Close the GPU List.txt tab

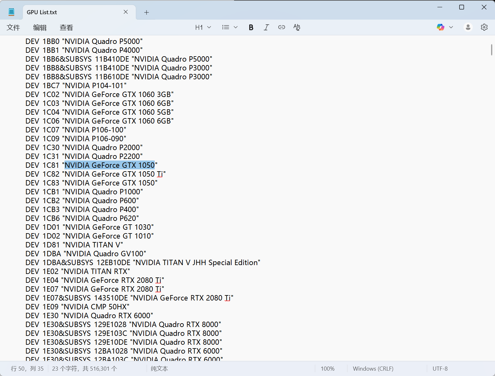click(x=126, y=12)
